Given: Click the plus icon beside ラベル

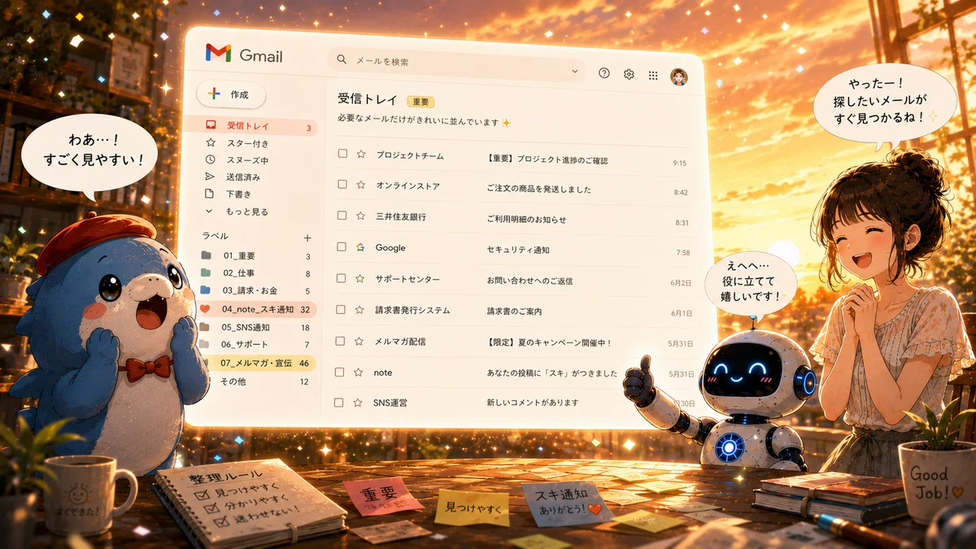Looking at the screenshot, I should coord(307,237).
